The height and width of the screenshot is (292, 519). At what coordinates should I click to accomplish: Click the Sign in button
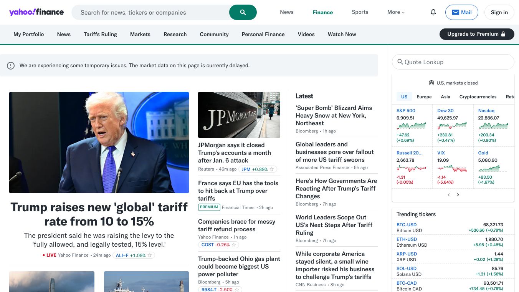pyautogui.click(x=499, y=12)
